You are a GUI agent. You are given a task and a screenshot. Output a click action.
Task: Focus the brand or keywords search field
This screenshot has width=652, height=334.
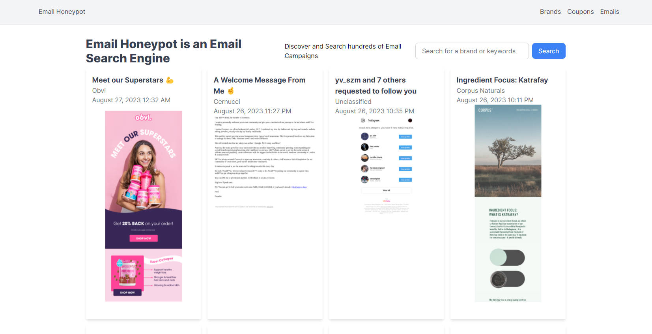[472, 51]
